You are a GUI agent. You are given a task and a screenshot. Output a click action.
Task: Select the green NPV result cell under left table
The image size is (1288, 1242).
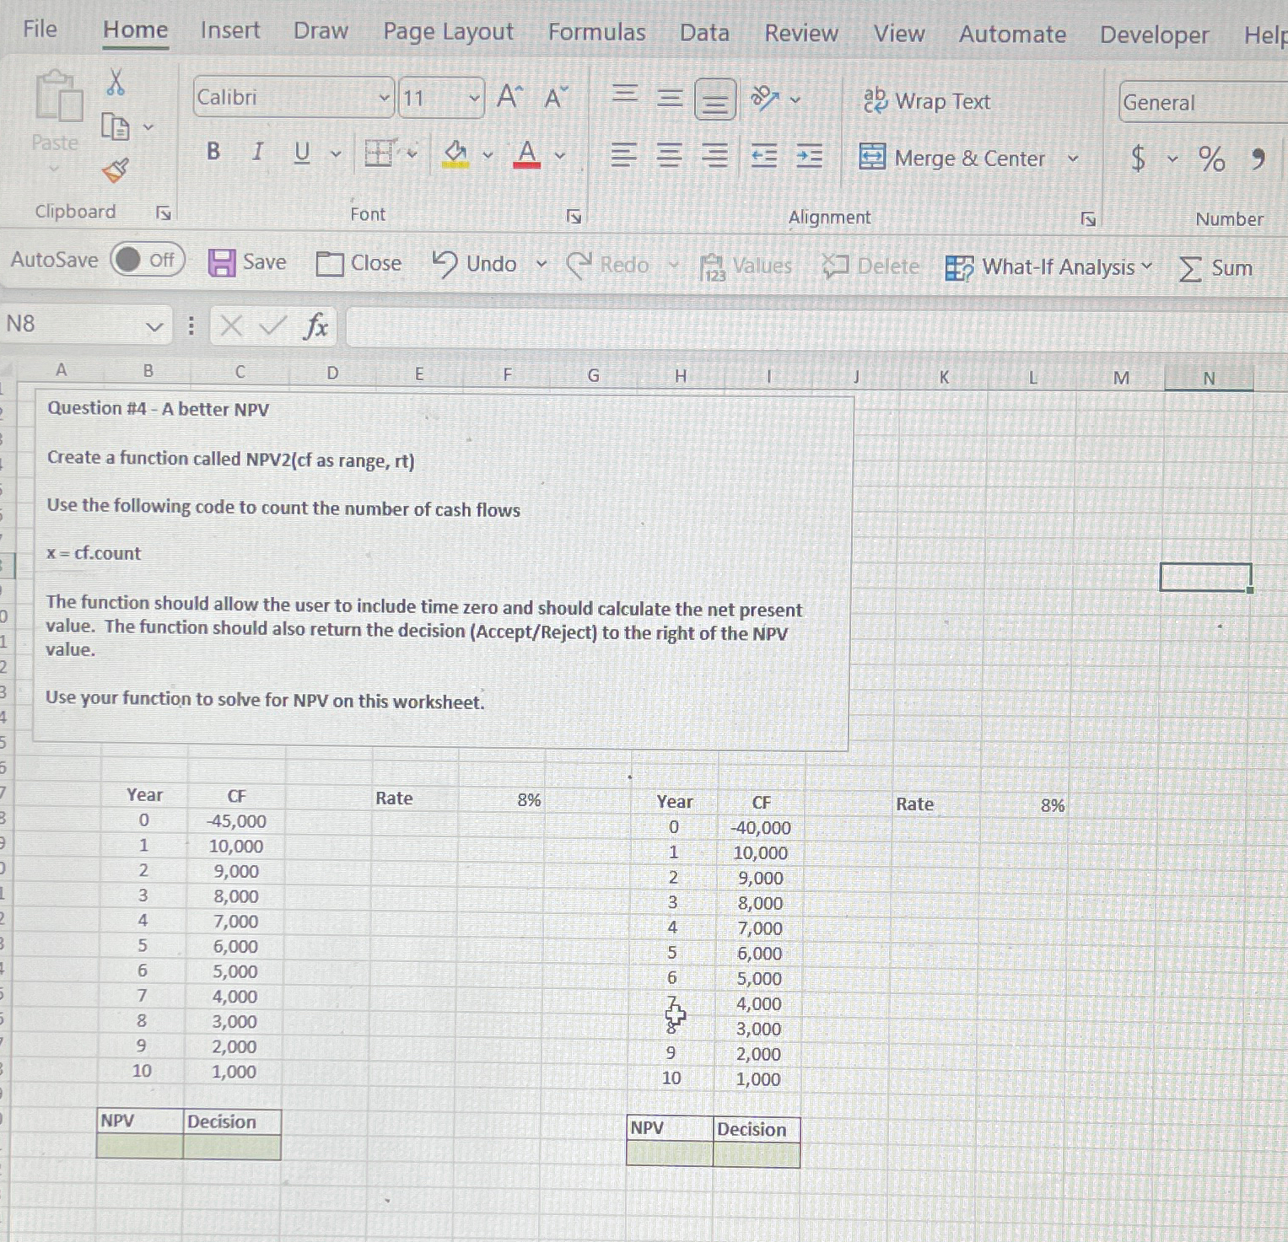click(140, 1147)
